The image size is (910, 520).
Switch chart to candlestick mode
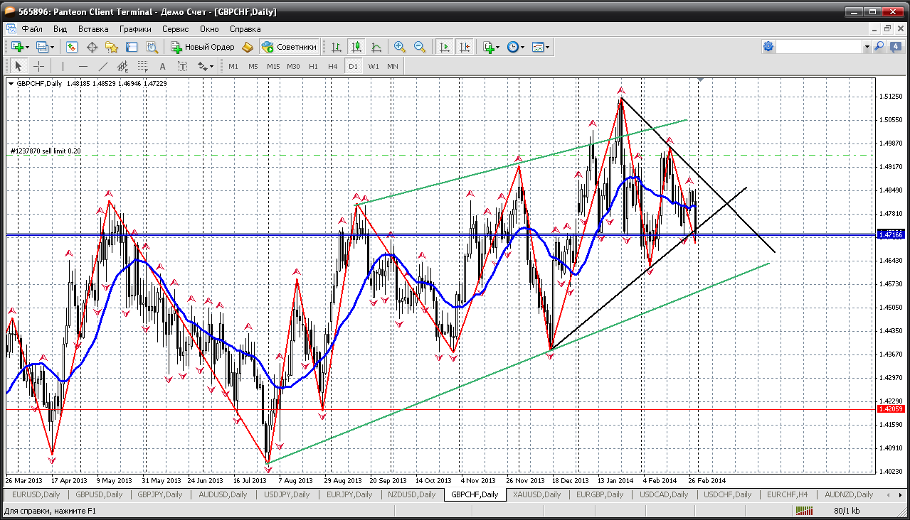pos(356,47)
